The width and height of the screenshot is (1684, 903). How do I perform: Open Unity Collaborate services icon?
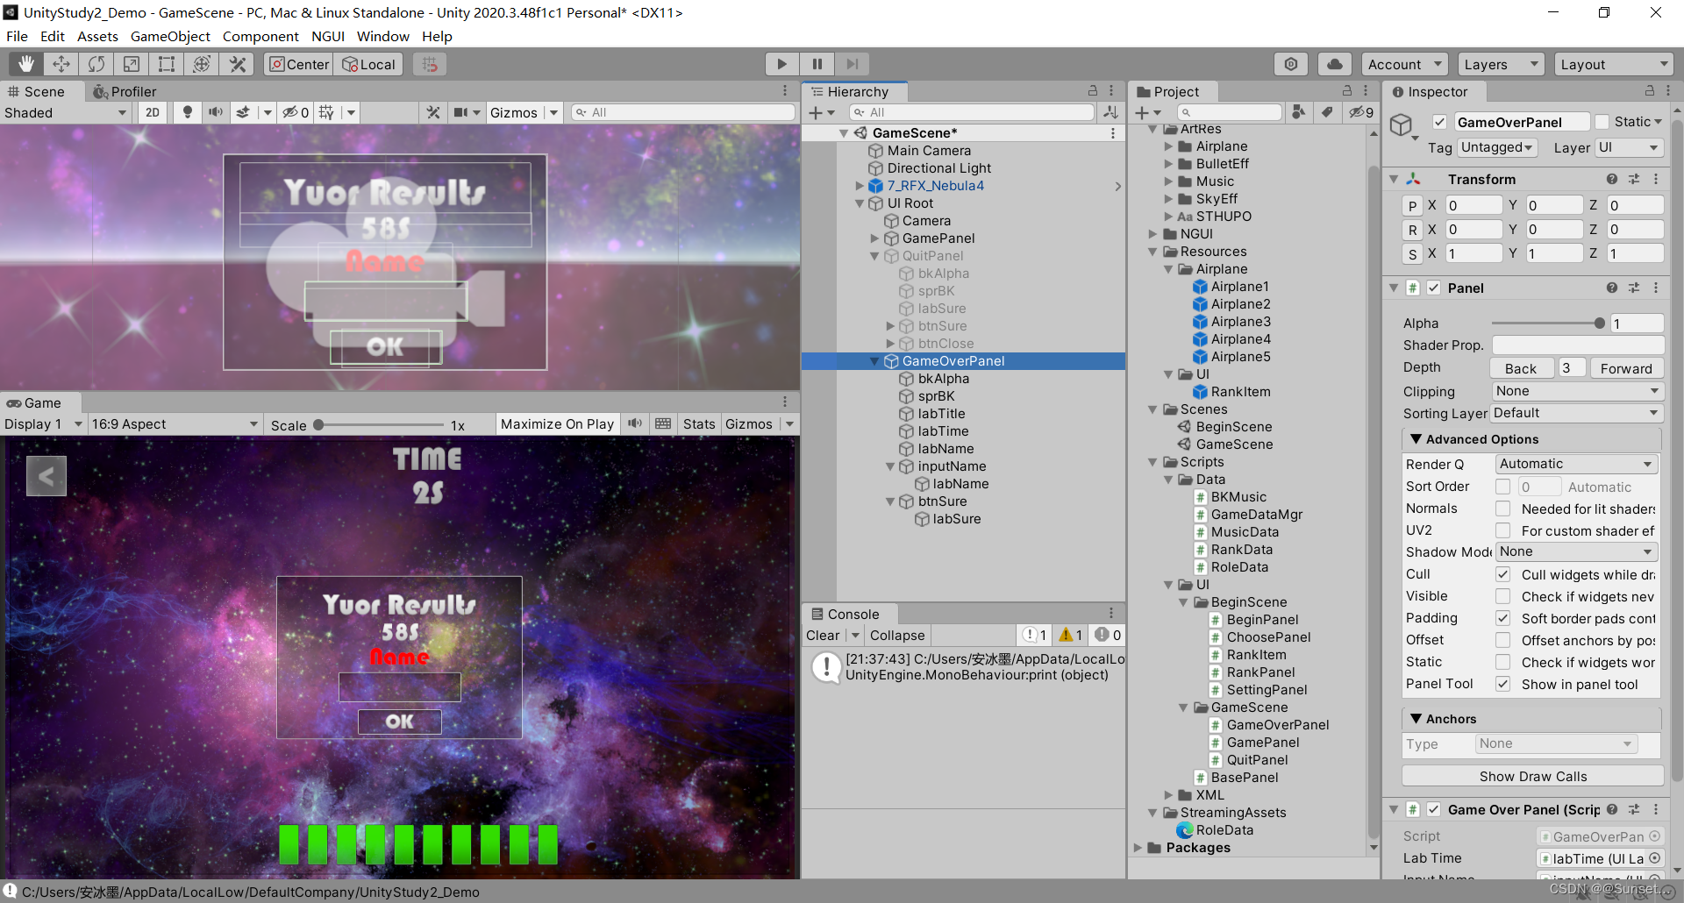point(1291,64)
